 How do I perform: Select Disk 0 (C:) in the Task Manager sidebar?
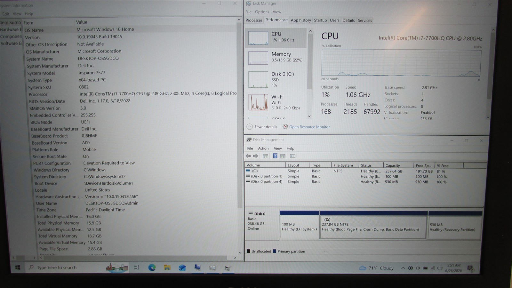pyautogui.click(x=276, y=79)
